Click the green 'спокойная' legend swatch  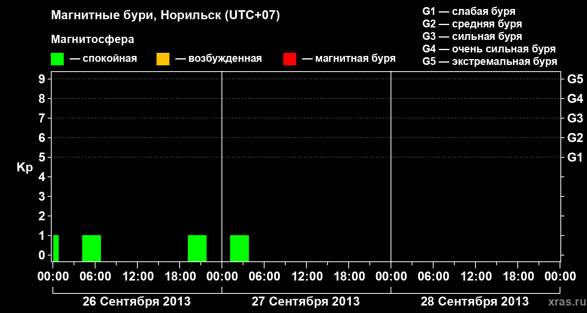[x=57, y=59]
